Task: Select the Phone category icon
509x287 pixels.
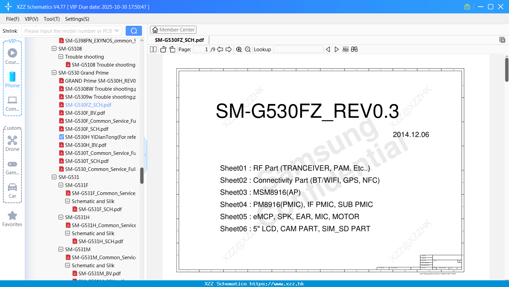Action: 12,80
